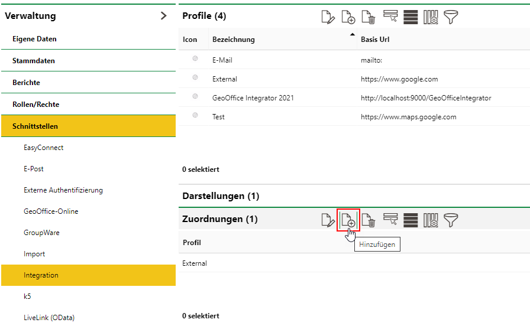530x326 pixels.
Task: Click the trash icon in Zuordnungen toolbar
Action: [x=369, y=220]
